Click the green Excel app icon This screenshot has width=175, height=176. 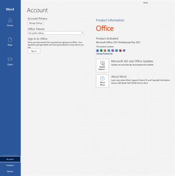coord(101,50)
